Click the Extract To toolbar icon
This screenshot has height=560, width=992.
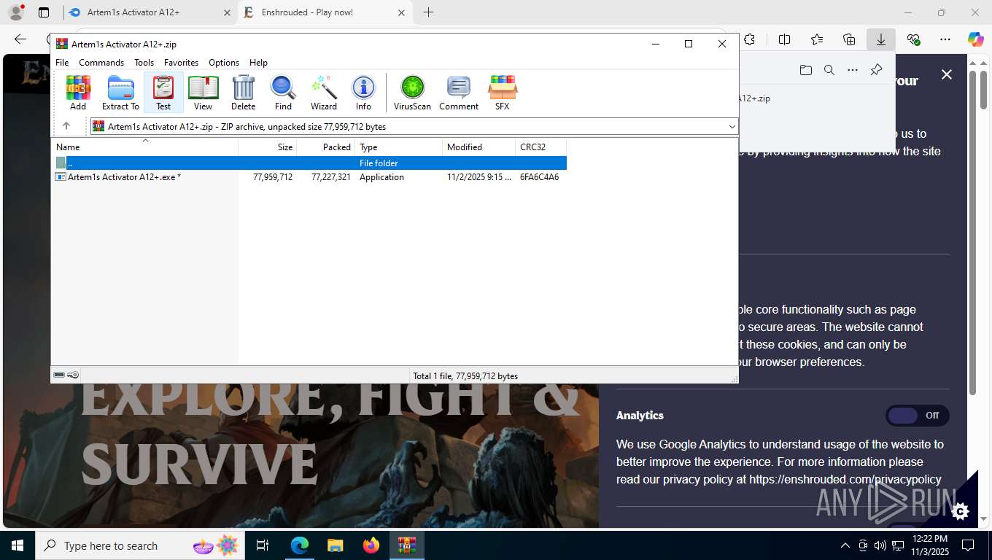[x=120, y=93]
